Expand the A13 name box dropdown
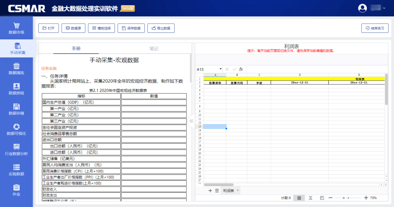This screenshot has height=207, width=394. point(220,69)
